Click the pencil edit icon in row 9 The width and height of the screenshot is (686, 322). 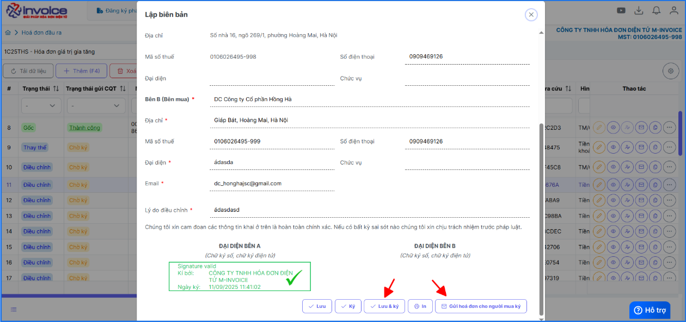pyautogui.click(x=599, y=147)
